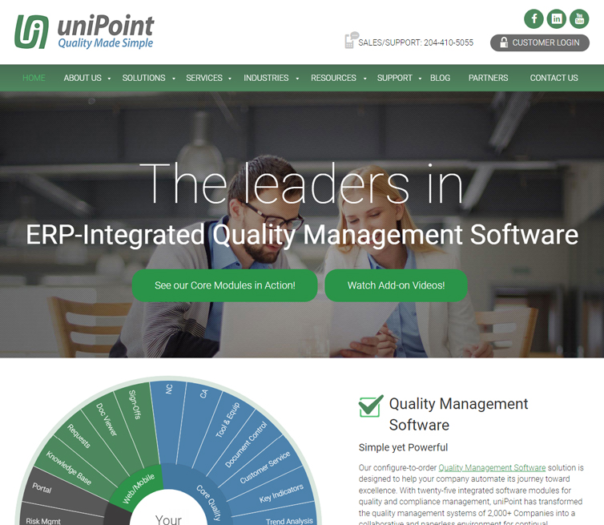Click the green checkmark beside Quality Management Software
This screenshot has height=525, width=604.
click(371, 406)
